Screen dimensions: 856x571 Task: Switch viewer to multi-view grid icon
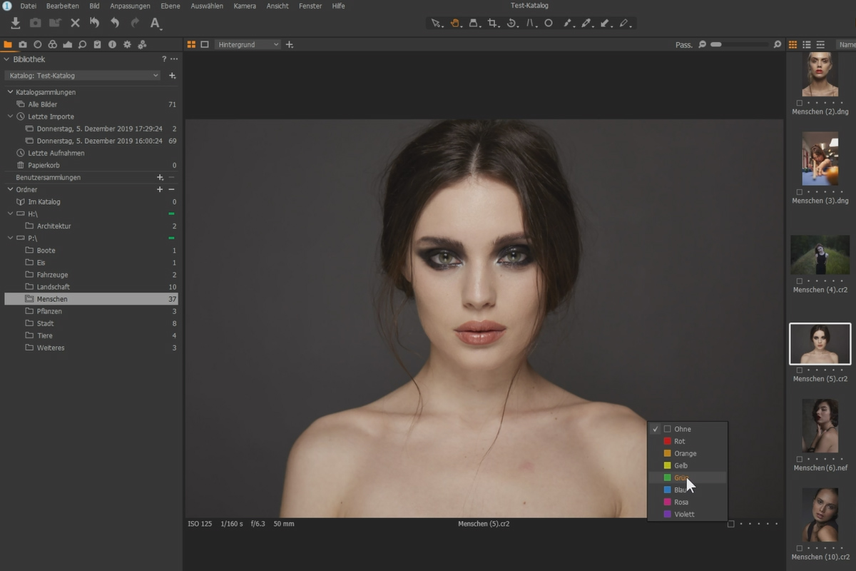coord(191,44)
